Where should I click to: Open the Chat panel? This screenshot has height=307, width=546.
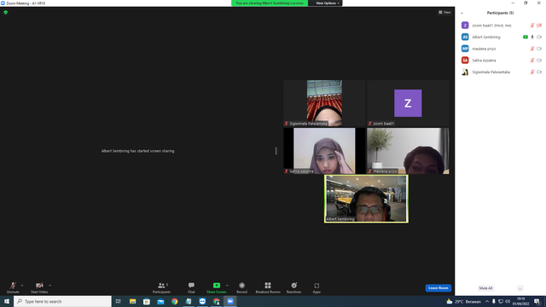[191, 287]
